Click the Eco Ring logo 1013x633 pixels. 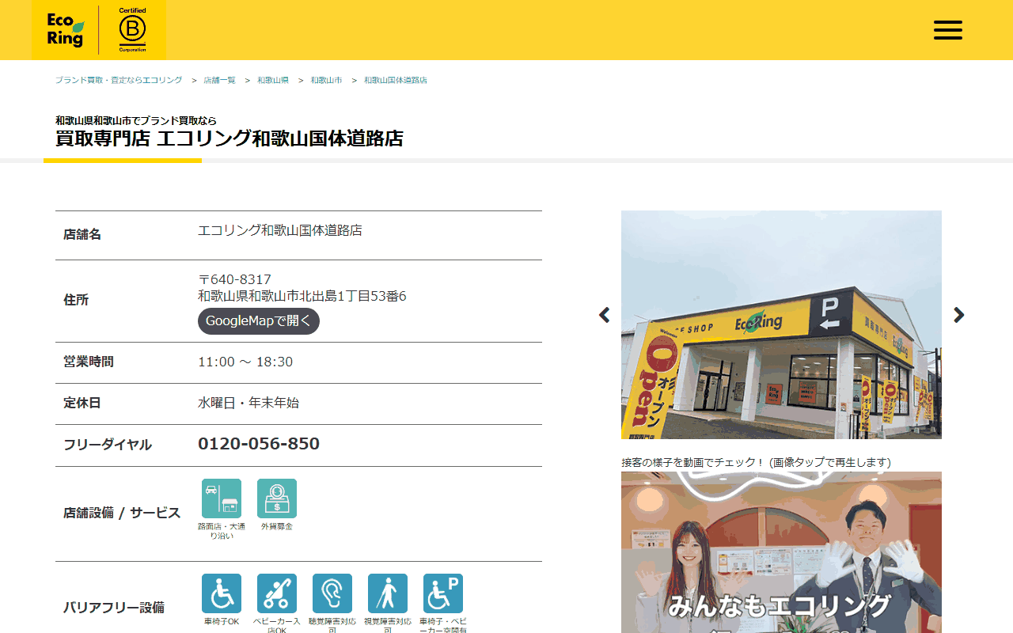[x=65, y=30]
